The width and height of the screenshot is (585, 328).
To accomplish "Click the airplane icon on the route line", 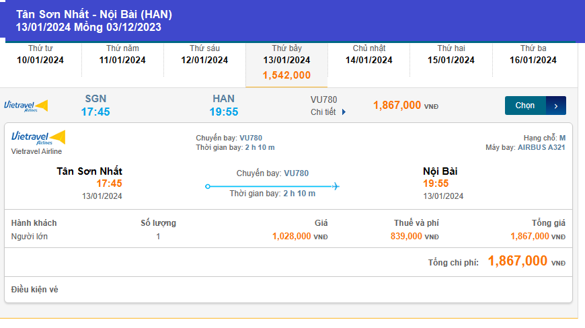I will [335, 186].
